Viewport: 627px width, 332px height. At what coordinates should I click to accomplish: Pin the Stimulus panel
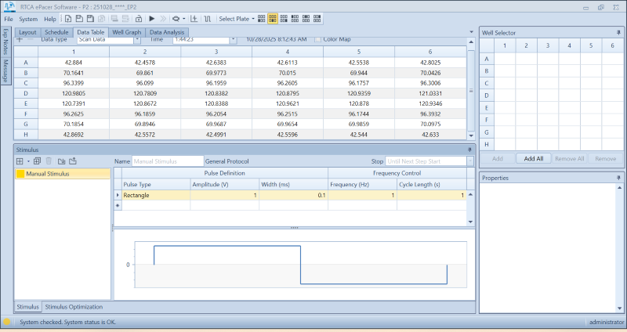point(469,149)
